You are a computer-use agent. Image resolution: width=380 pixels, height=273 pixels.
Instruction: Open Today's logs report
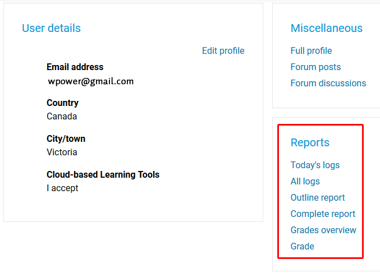click(x=315, y=165)
